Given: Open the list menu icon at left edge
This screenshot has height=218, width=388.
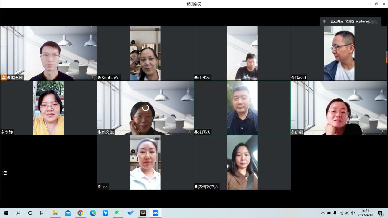Looking at the screenshot, I should [x=5, y=173].
